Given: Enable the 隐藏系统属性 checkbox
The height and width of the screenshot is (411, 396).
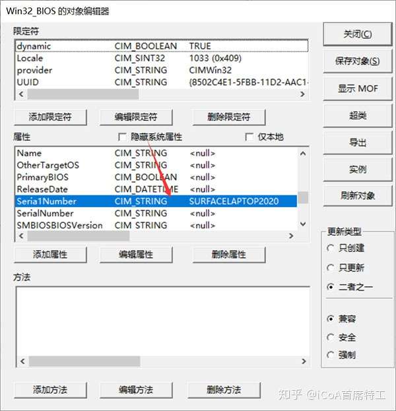Looking at the screenshot, I should pyautogui.click(x=122, y=137).
